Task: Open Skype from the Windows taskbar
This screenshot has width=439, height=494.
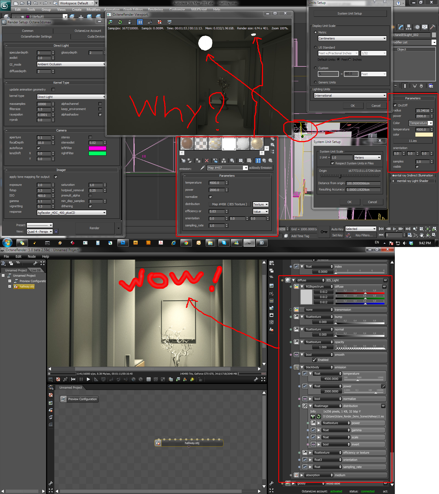Action: tap(224, 243)
